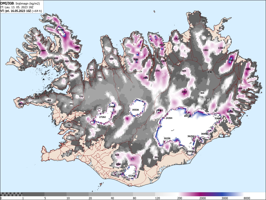Click the map value '2312'

point(184,92)
